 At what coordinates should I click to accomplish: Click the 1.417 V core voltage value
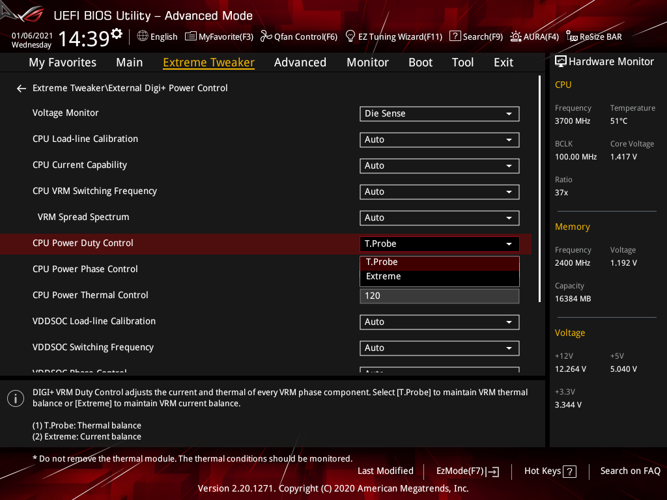click(623, 157)
